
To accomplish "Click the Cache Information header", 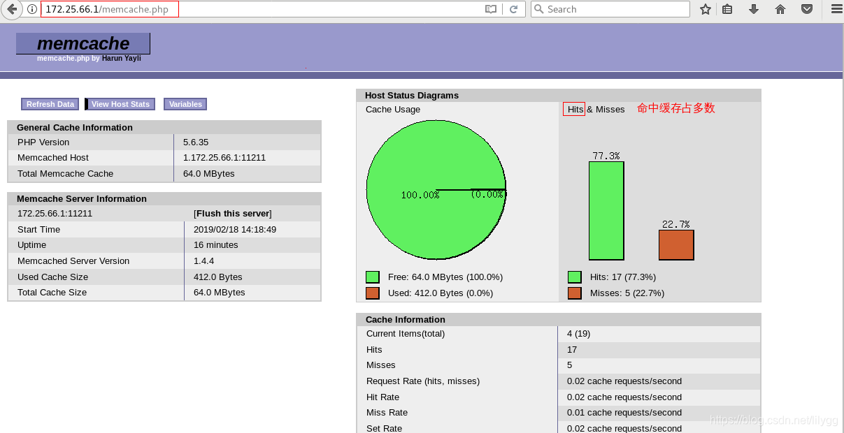I will click(x=559, y=320).
